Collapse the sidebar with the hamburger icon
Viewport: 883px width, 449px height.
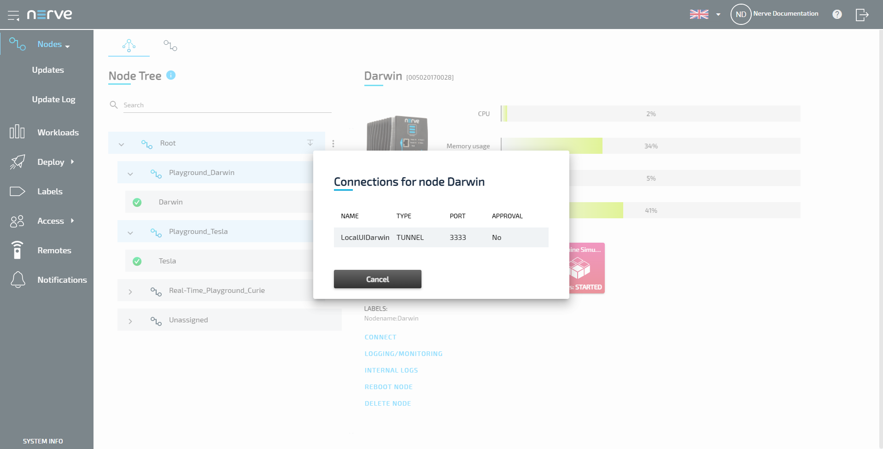tap(13, 14)
